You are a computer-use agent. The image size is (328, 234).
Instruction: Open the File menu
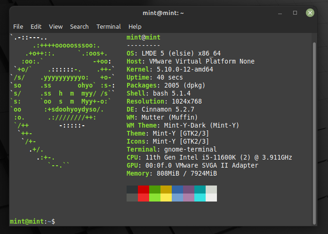(18, 27)
